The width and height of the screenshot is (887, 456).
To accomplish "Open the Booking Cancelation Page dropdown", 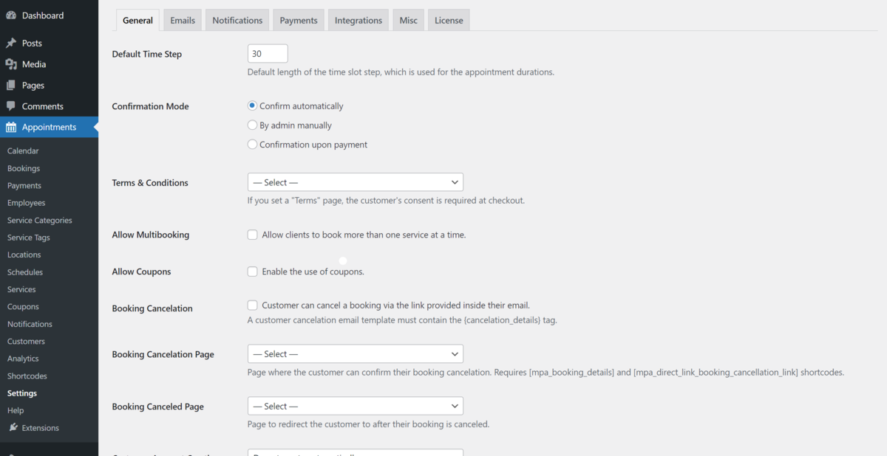I will pos(356,354).
